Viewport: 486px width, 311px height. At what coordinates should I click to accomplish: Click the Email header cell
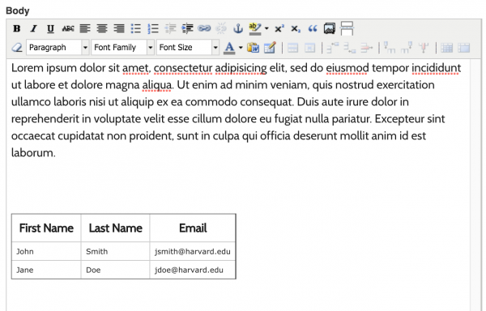coord(193,228)
